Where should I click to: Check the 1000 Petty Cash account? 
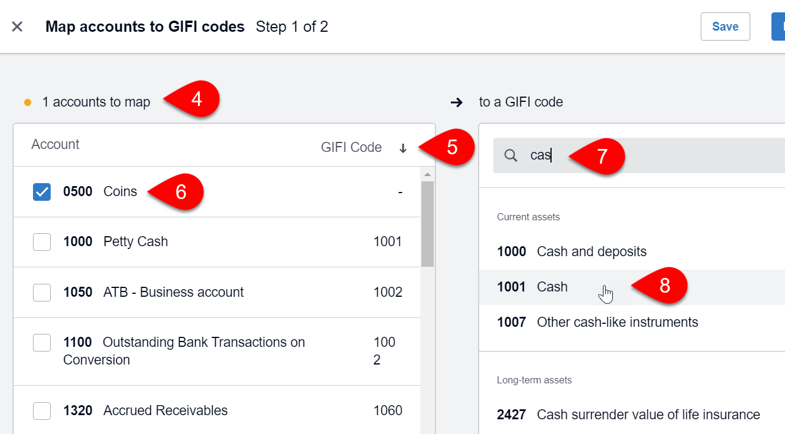coord(42,241)
